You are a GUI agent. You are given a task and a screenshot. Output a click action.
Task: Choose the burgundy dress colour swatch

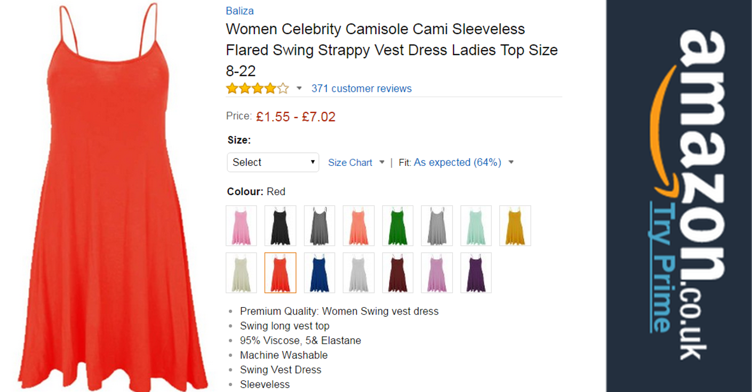tap(397, 273)
